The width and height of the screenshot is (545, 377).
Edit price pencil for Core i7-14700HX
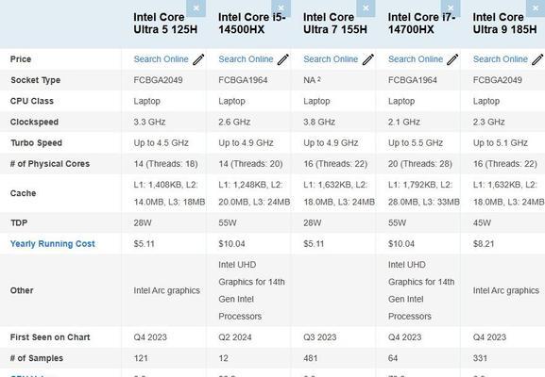coord(452,59)
